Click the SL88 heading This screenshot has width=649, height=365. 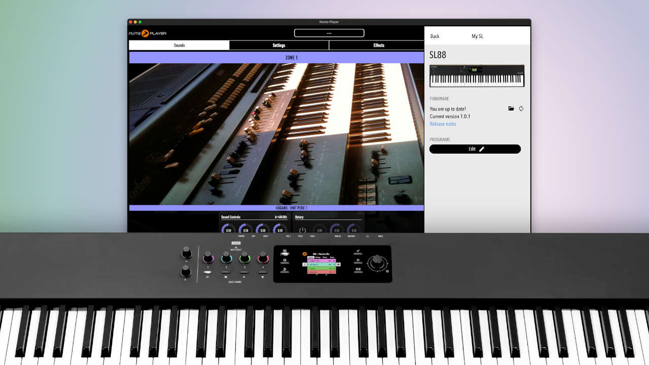[438, 55]
